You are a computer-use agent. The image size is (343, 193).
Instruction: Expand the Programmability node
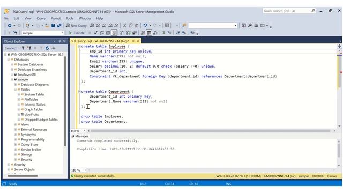tap(16, 139)
